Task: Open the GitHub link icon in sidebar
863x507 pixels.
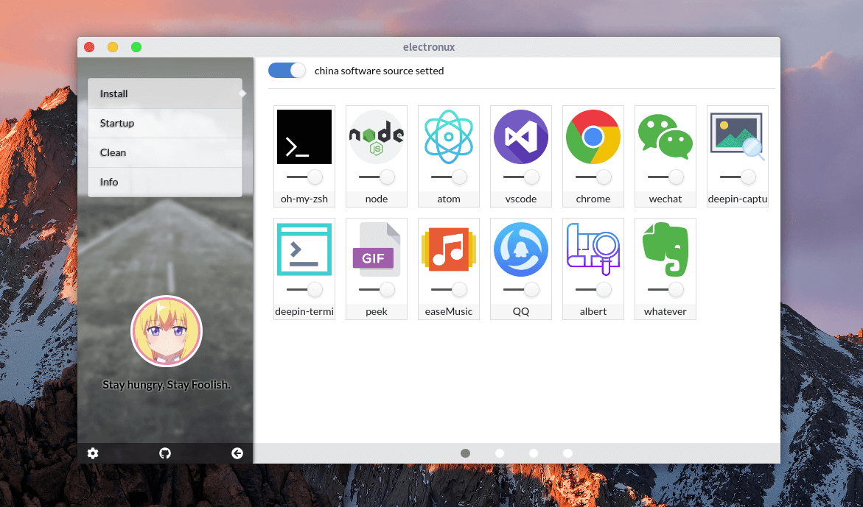Action: pos(165,453)
